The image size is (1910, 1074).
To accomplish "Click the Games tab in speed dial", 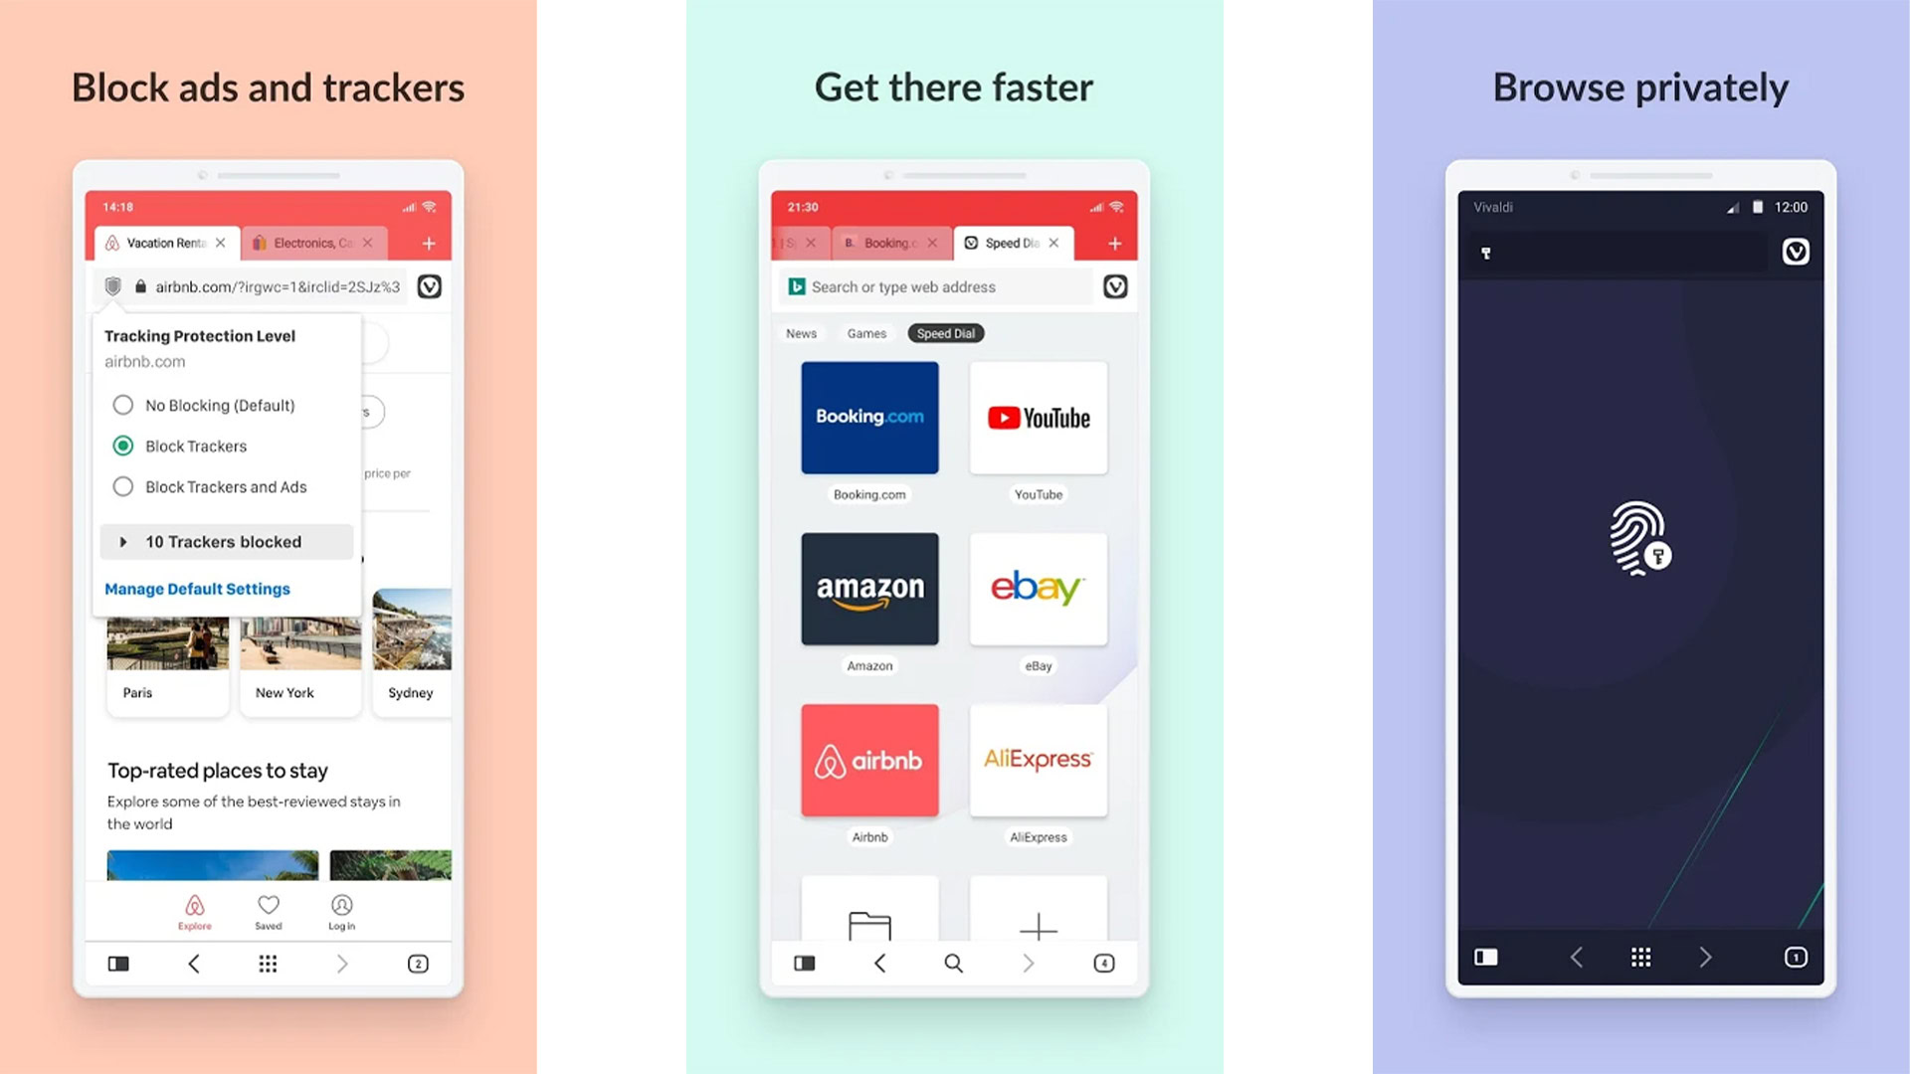I will (x=864, y=332).
